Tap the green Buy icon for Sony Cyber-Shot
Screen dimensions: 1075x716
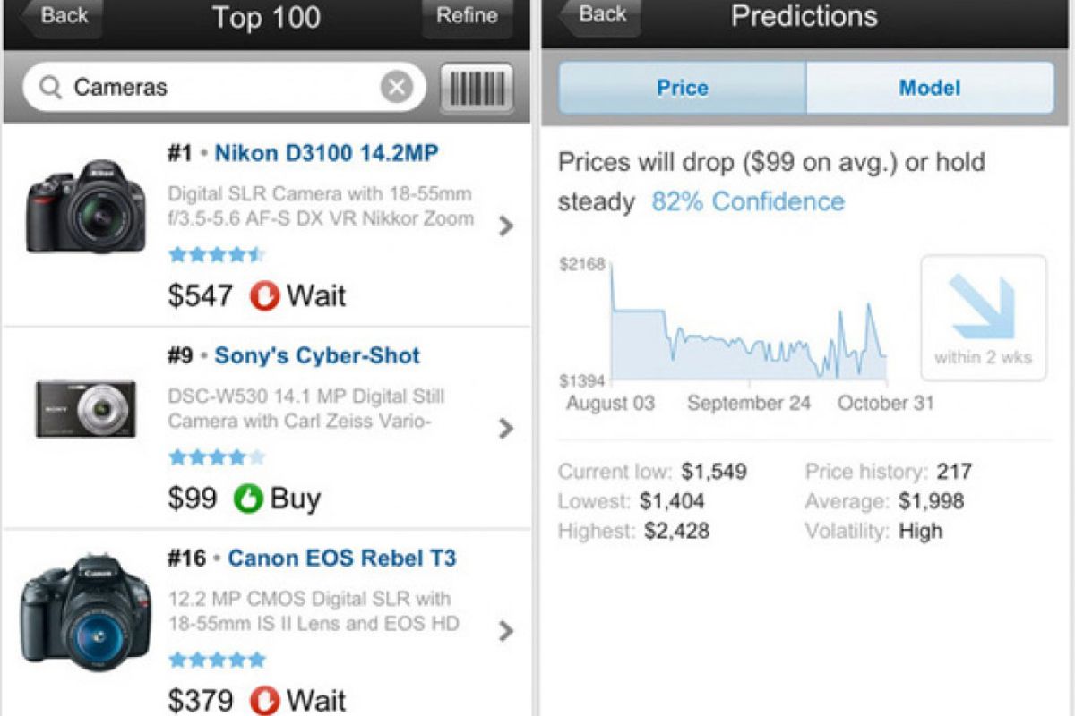tap(248, 499)
